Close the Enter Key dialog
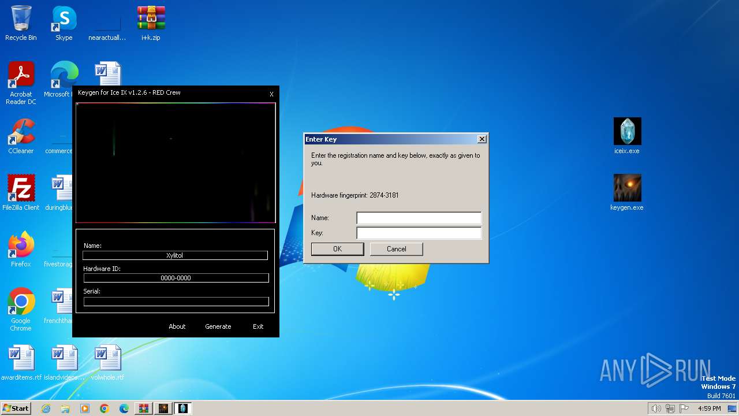The width and height of the screenshot is (739, 416). [x=482, y=139]
